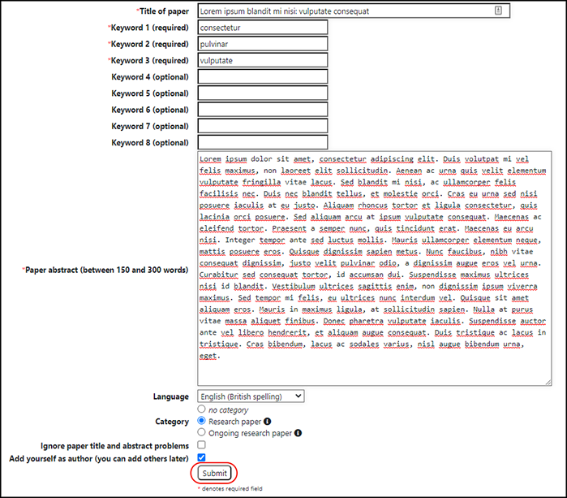Click 'Ignore paper title and abstract problems' label
The height and width of the screenshot is (498, 567).
(114, 446)
